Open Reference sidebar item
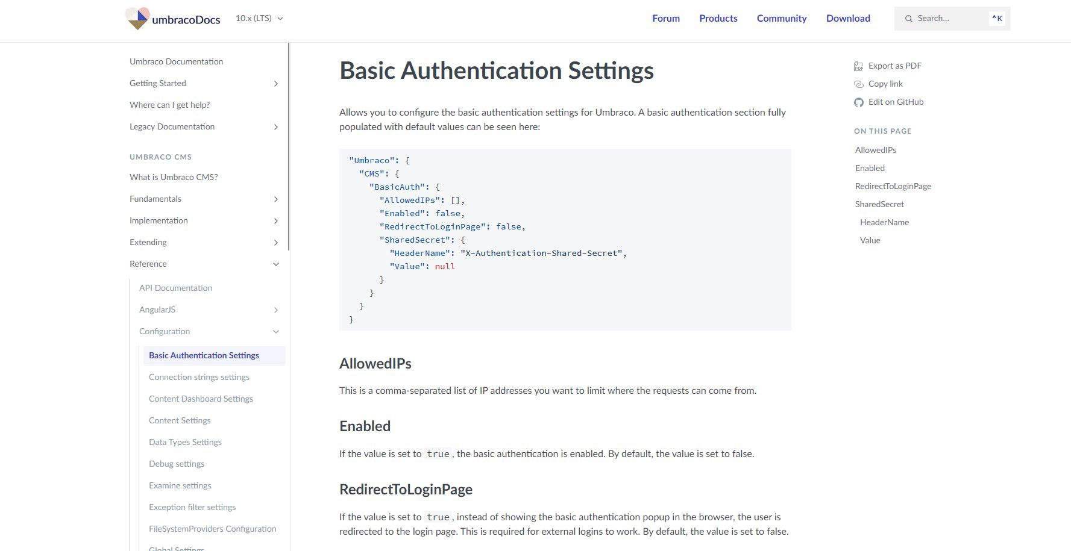The image size is (1071, 551). 148,264
